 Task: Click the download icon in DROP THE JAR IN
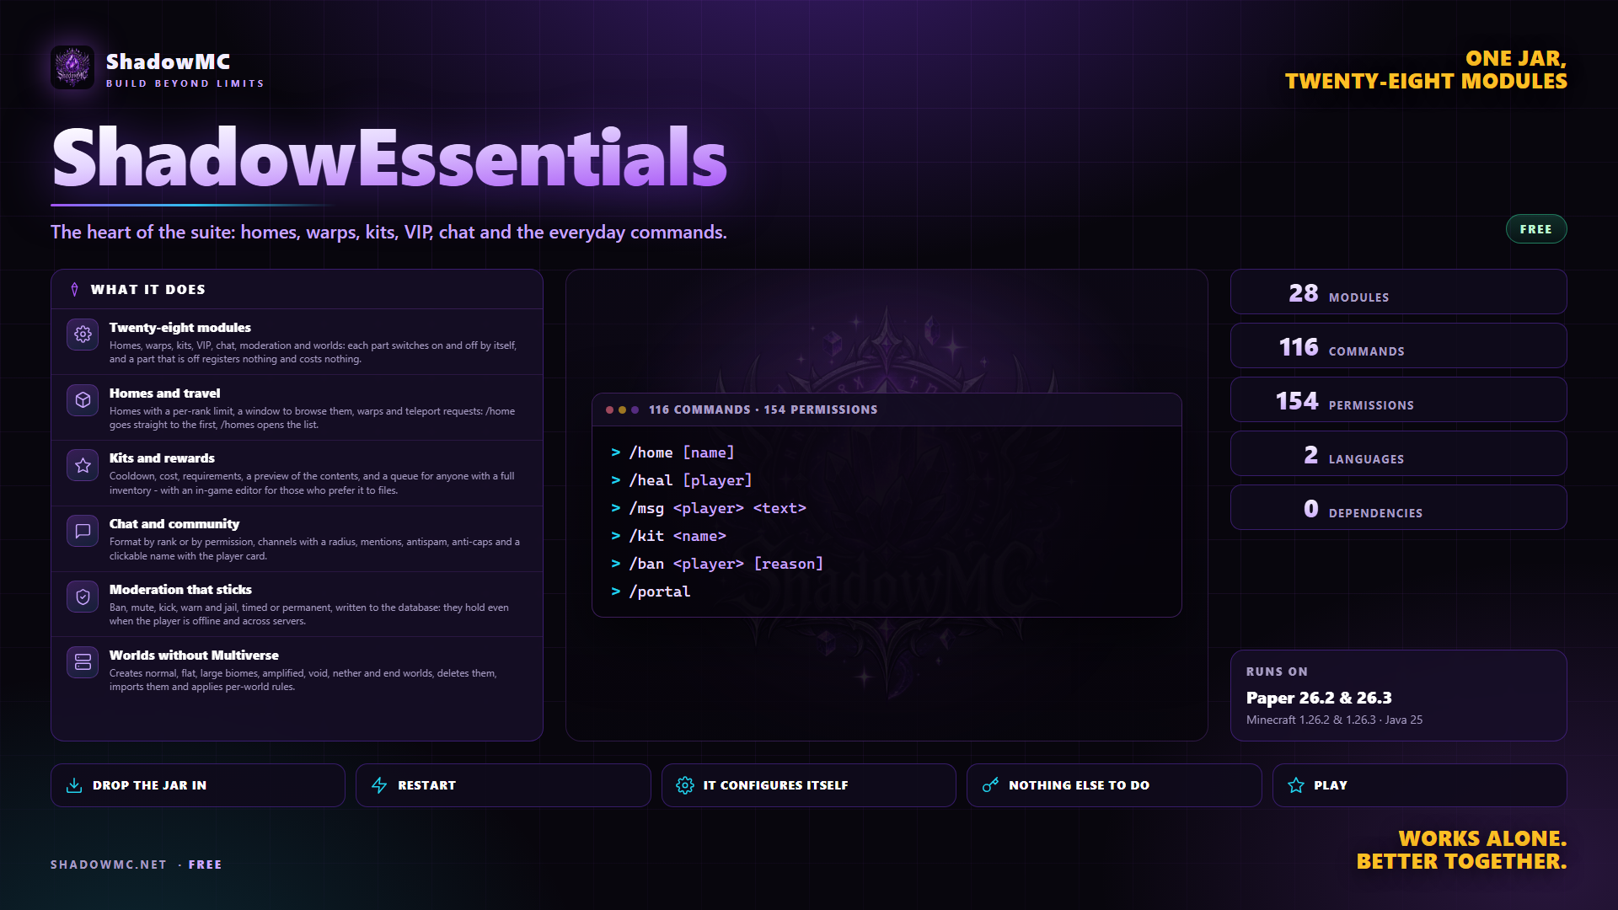[74, 785]
